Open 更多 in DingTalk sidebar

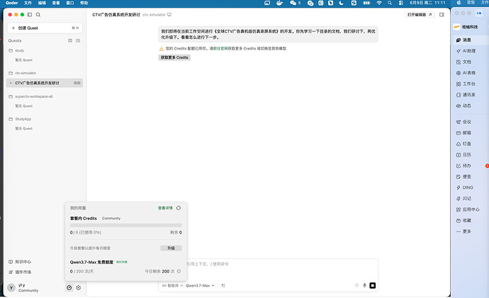(464, 231)
